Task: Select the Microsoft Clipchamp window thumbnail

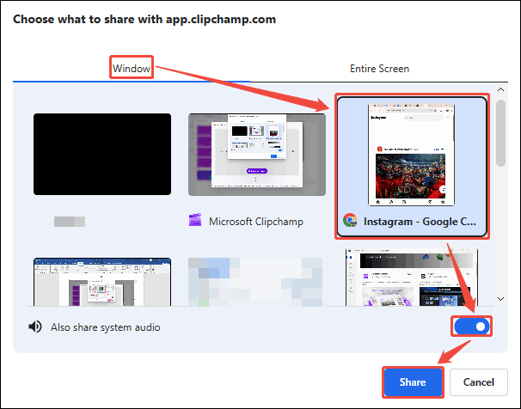Action: point(257,155)
